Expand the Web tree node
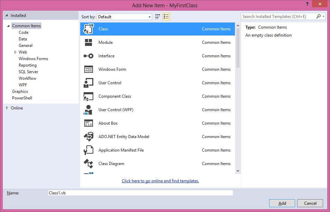 [x=15, y=52]
